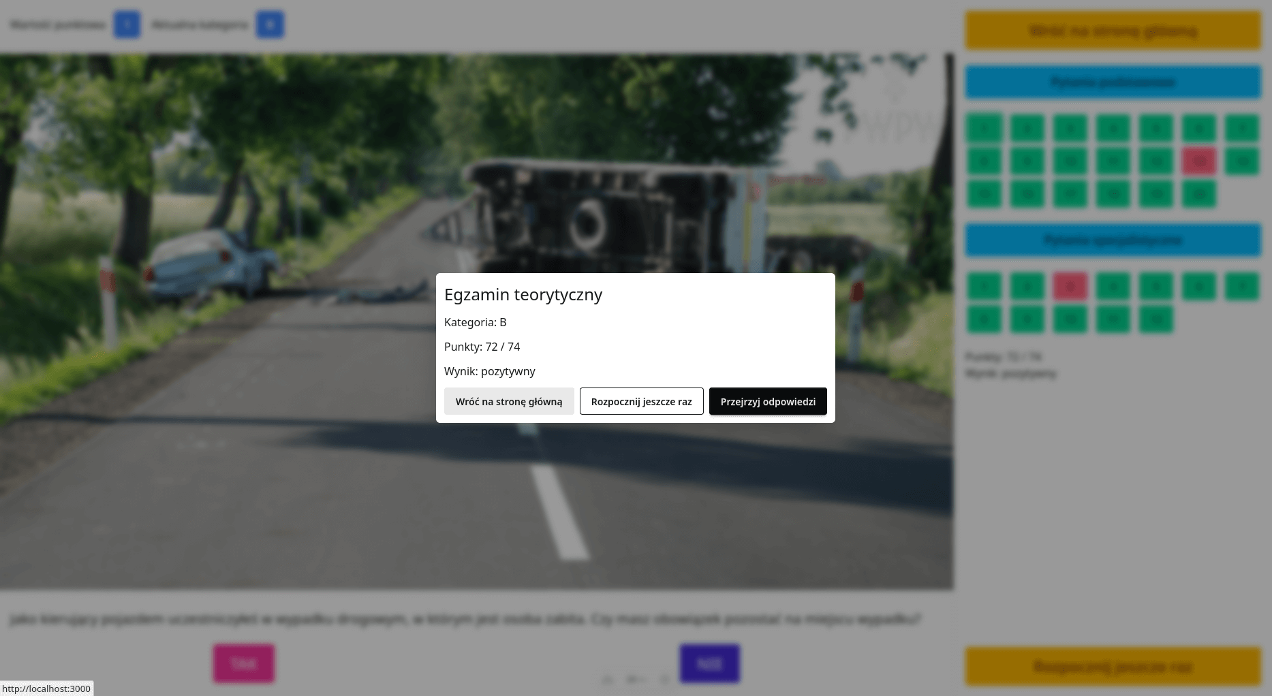Click Przejrzyj odpowiedzi in the results dialog
This screenshot has width=1272, height=696.
point(767,401)
